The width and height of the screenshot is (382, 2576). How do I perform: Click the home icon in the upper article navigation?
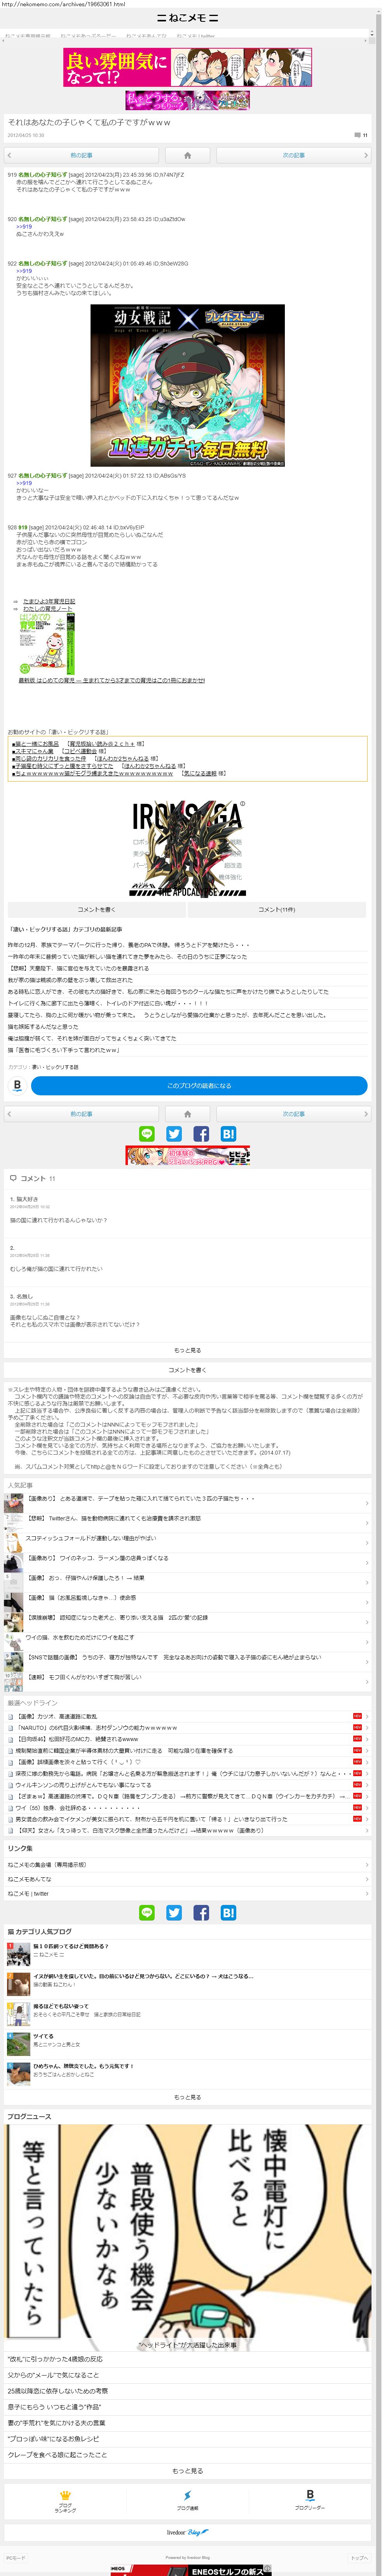188,155
